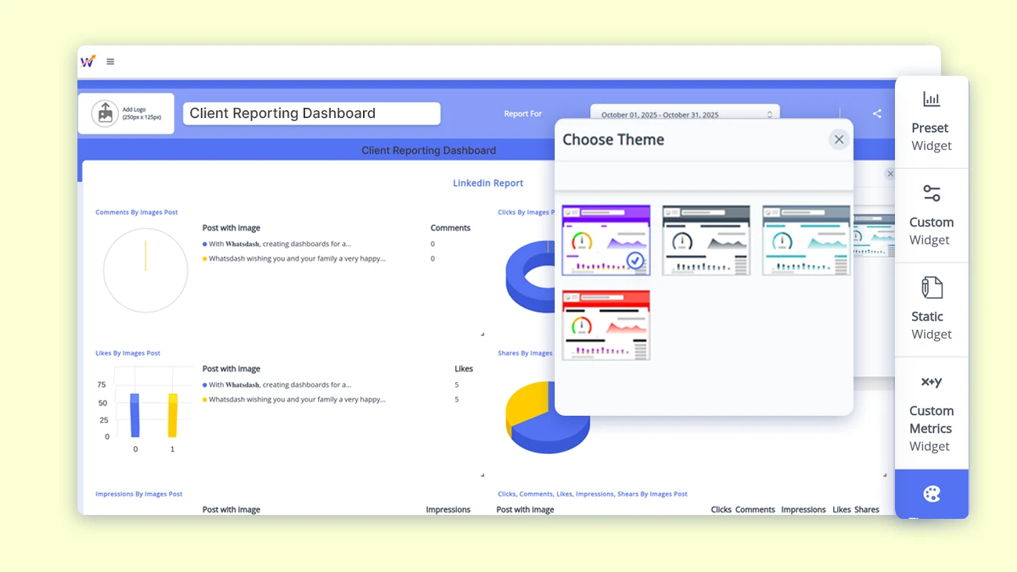Select the purple dashboard theme

(x=606, y=240)
